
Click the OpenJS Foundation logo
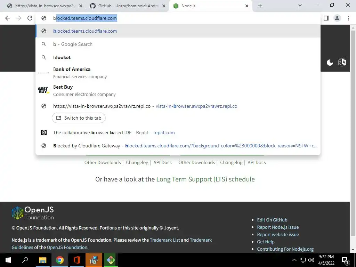point(33,213)
